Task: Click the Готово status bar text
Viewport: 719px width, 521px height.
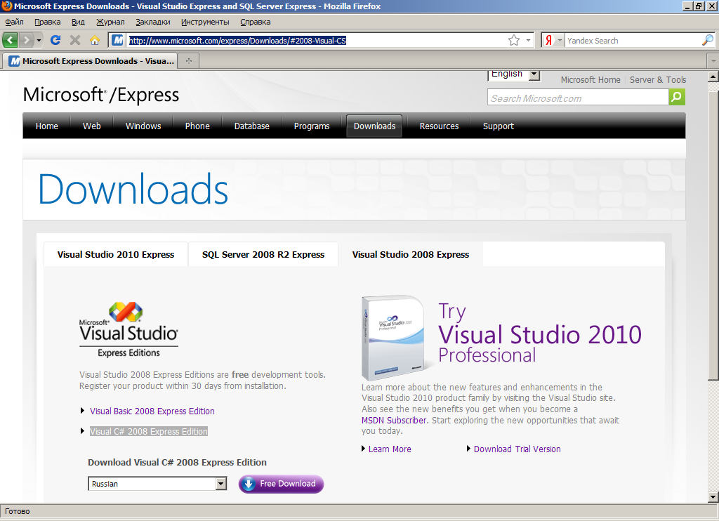Action: [x=17, y=511]
